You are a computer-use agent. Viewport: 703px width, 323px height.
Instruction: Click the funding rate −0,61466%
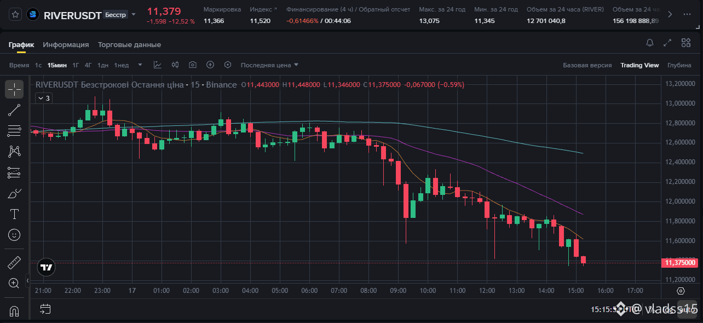tap(302, 21)
